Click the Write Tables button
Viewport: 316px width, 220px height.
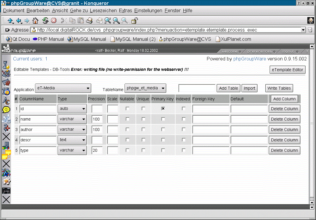(279, 88)
